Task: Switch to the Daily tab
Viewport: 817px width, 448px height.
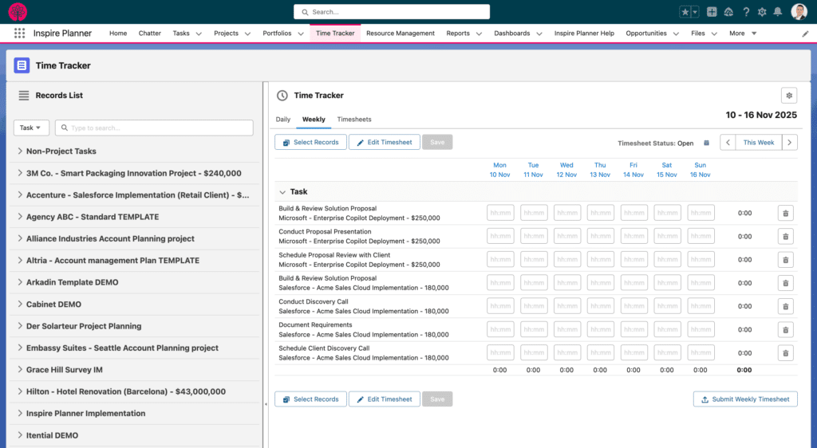Action: tap(283, 119)
